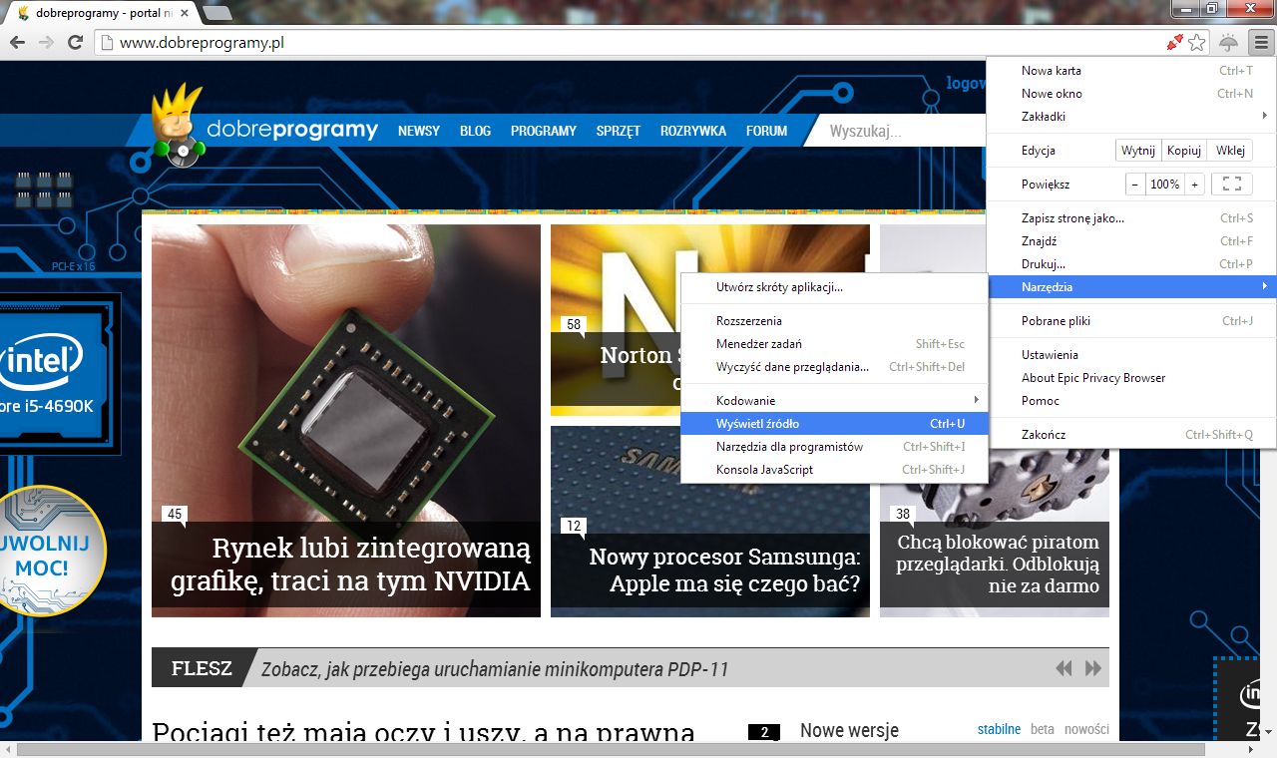Click the Wklej button
The height and width of the screenshot is (758, 1277).
tap(1230, 151)
